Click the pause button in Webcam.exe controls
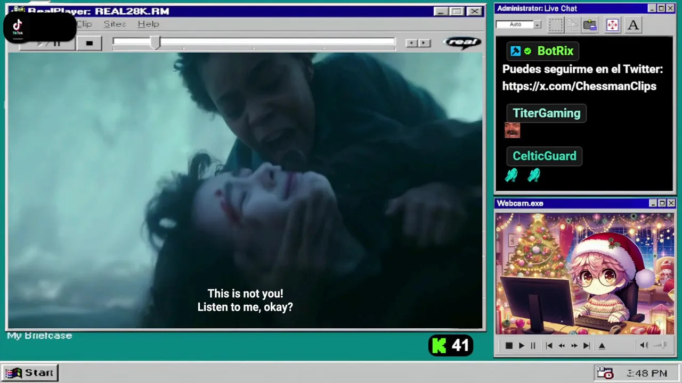Viewport: 682px width, 383px height. tap(533, 346)
